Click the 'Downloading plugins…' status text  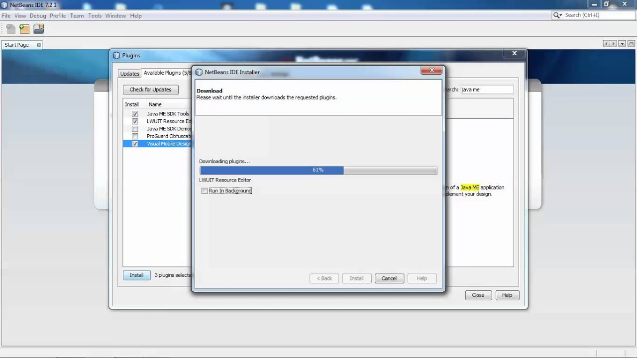(x=224, y=162)
